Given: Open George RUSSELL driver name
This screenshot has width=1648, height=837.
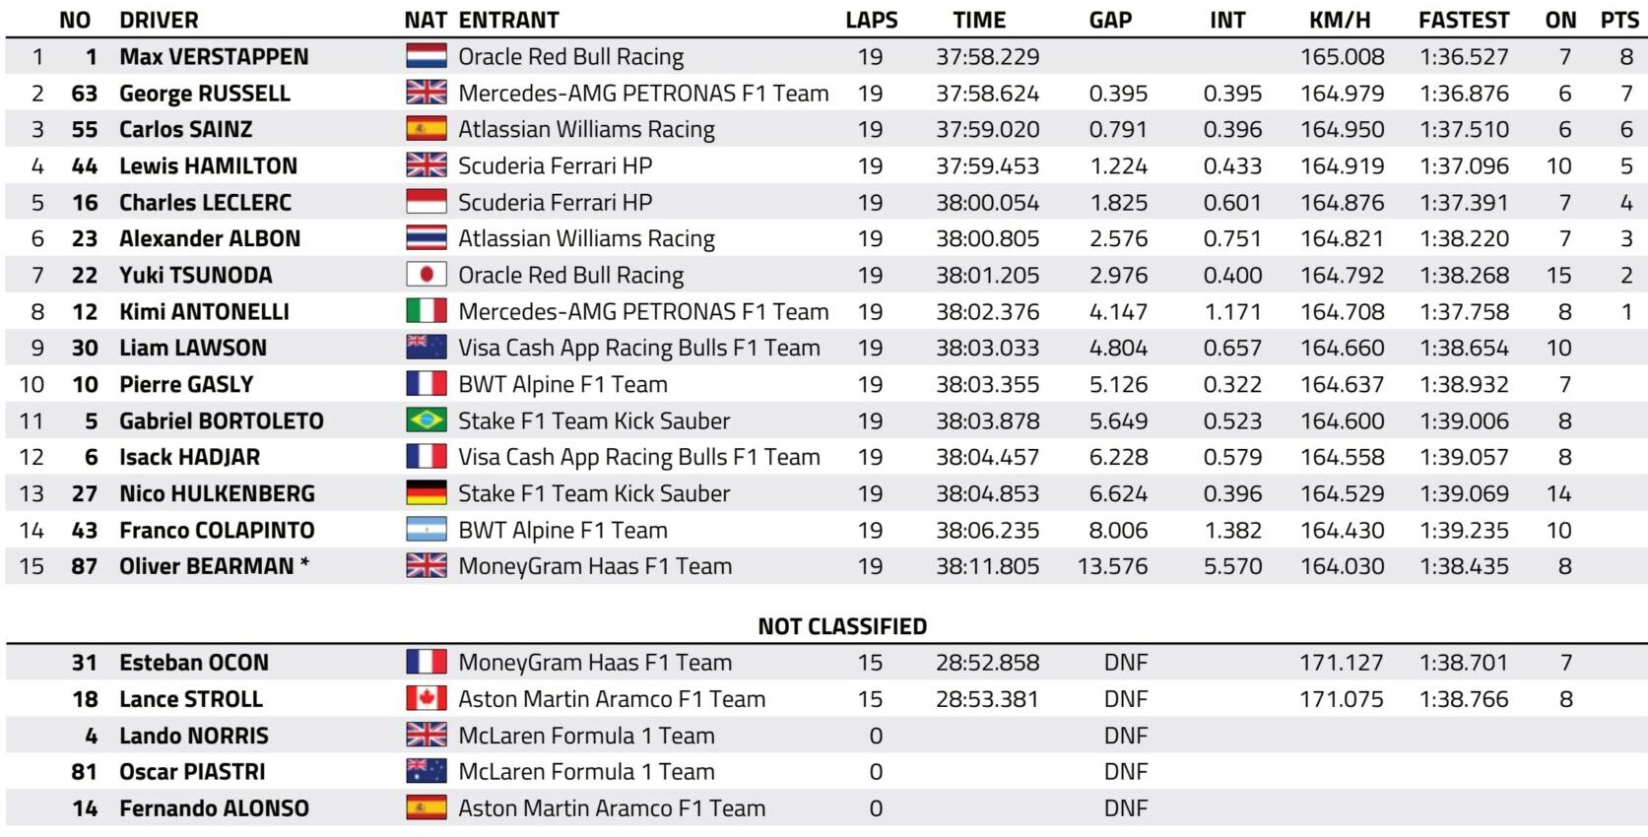Looking at the screenshot, I should tap(205, 94).
